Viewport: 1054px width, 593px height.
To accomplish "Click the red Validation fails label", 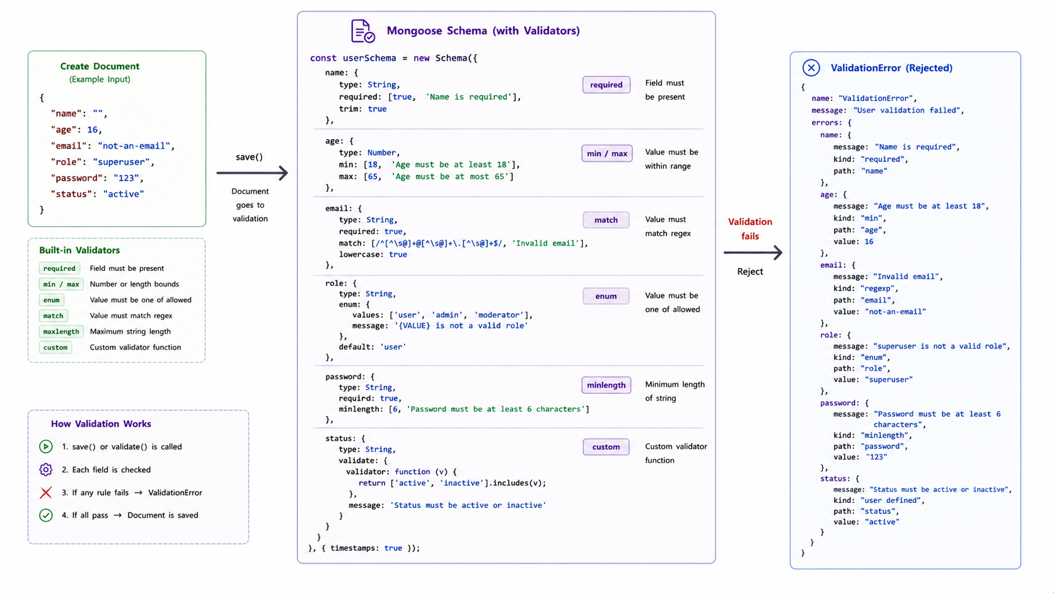I will (x=750, y=229).
